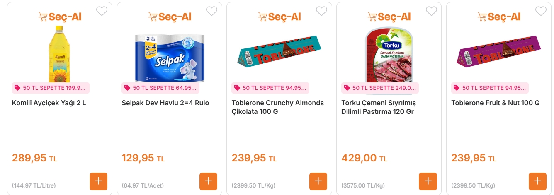Screen dimensions: 554x195
Task: Add Toblerone Crunchy Almonds to cart
Action: pos(318,181)
